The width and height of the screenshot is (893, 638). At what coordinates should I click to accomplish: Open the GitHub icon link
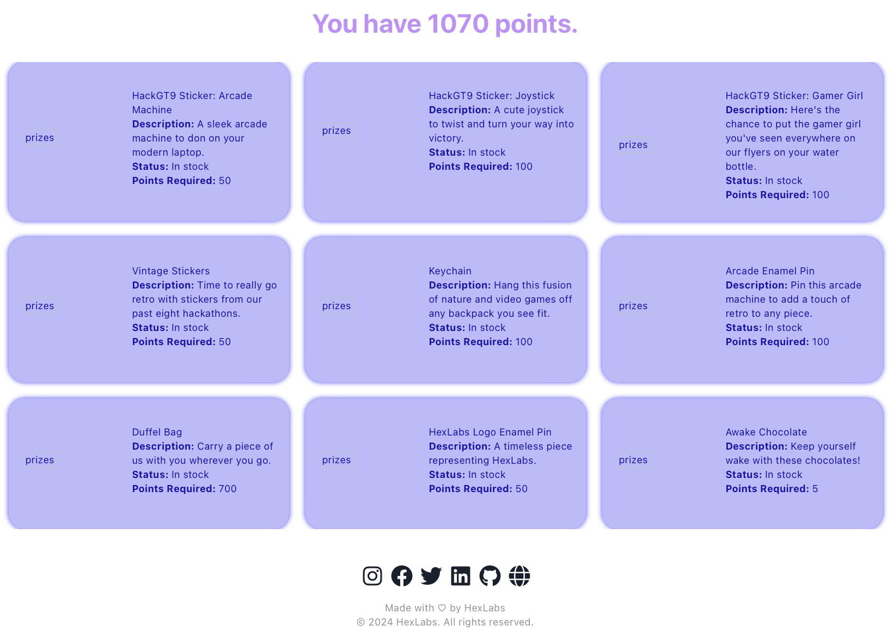tap(490, 576)
